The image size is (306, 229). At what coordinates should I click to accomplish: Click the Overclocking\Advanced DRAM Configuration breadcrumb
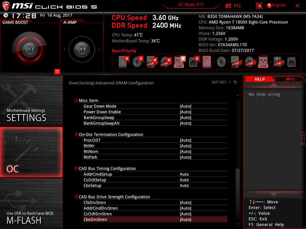(x=111, y=83)
